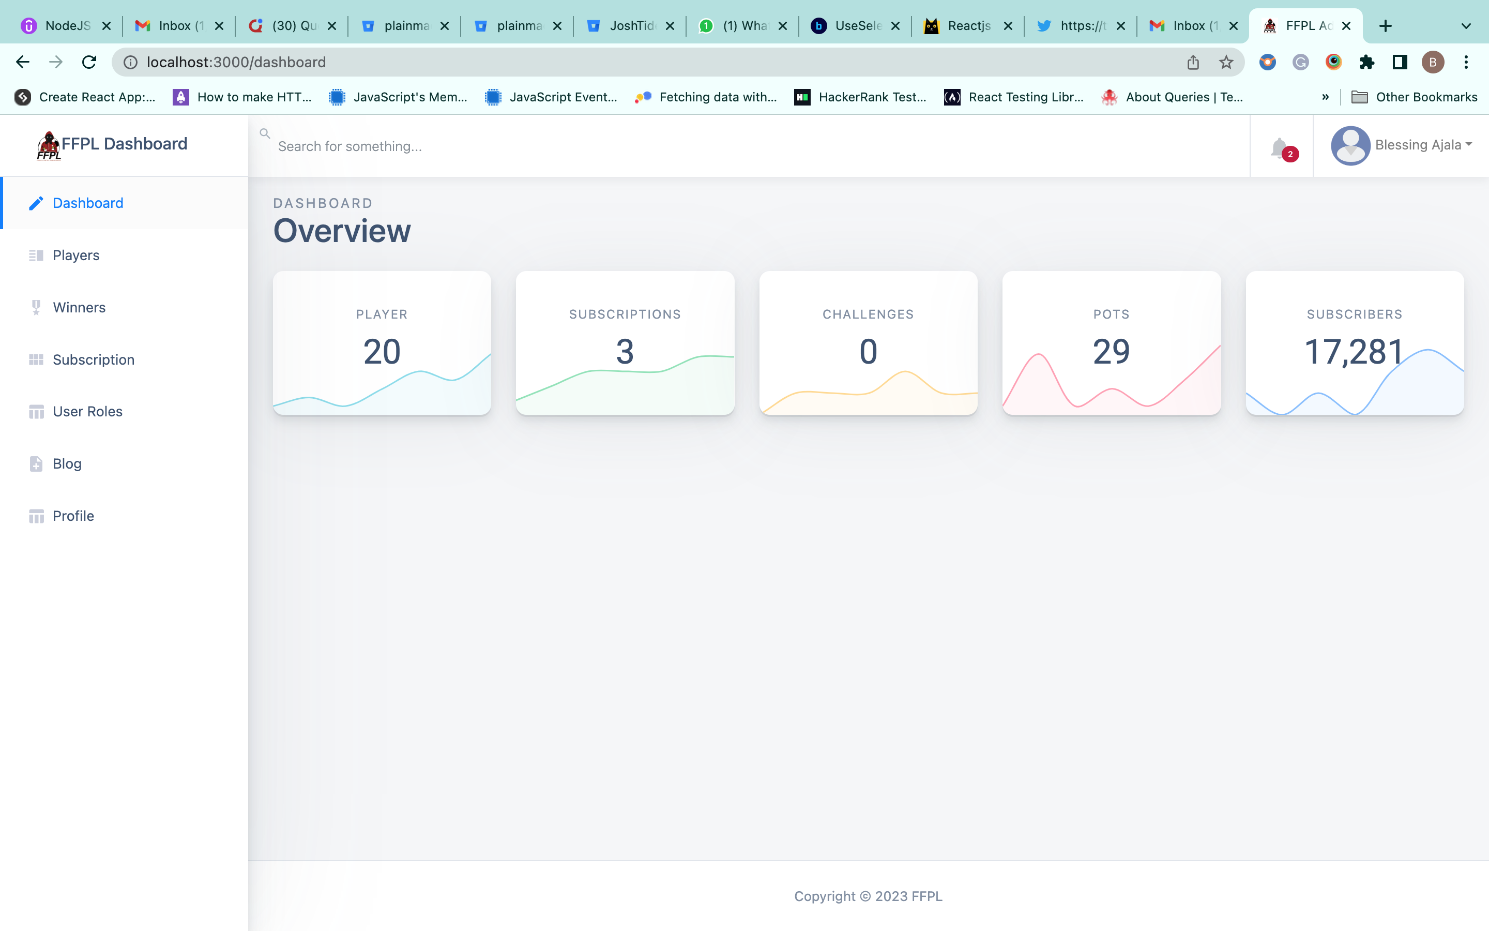
Task: Reload the dashboard page
Action: pos(89,62)
